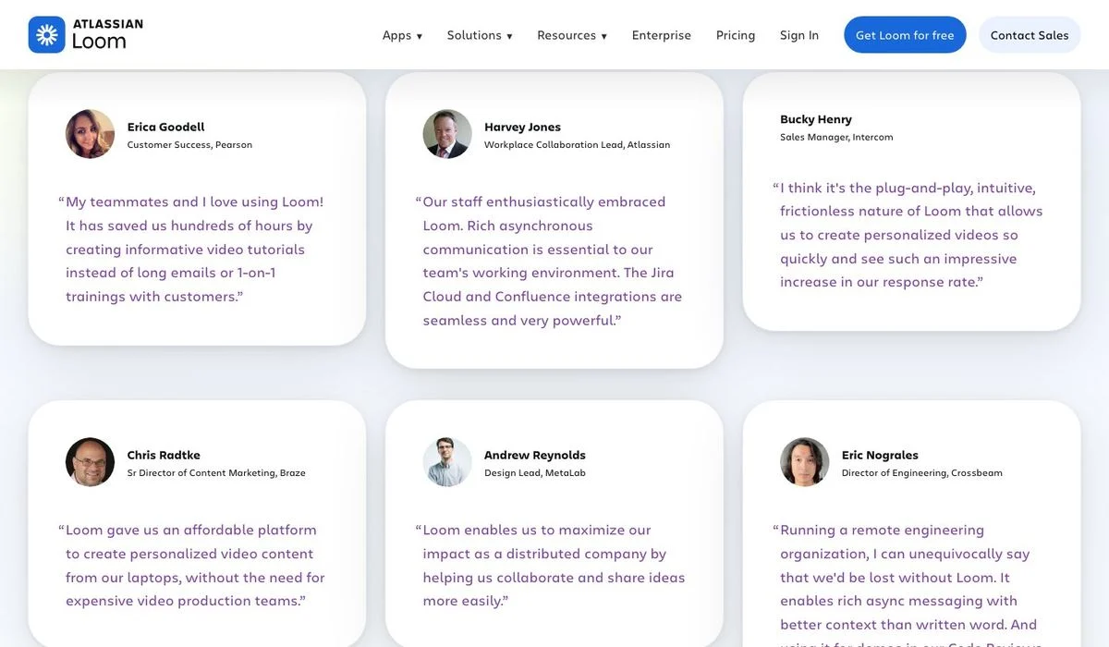Viewport: 1109px width, 647px height.
Task: Click Eric Nograles's profile photo
Action: click(x=805, y=462)
